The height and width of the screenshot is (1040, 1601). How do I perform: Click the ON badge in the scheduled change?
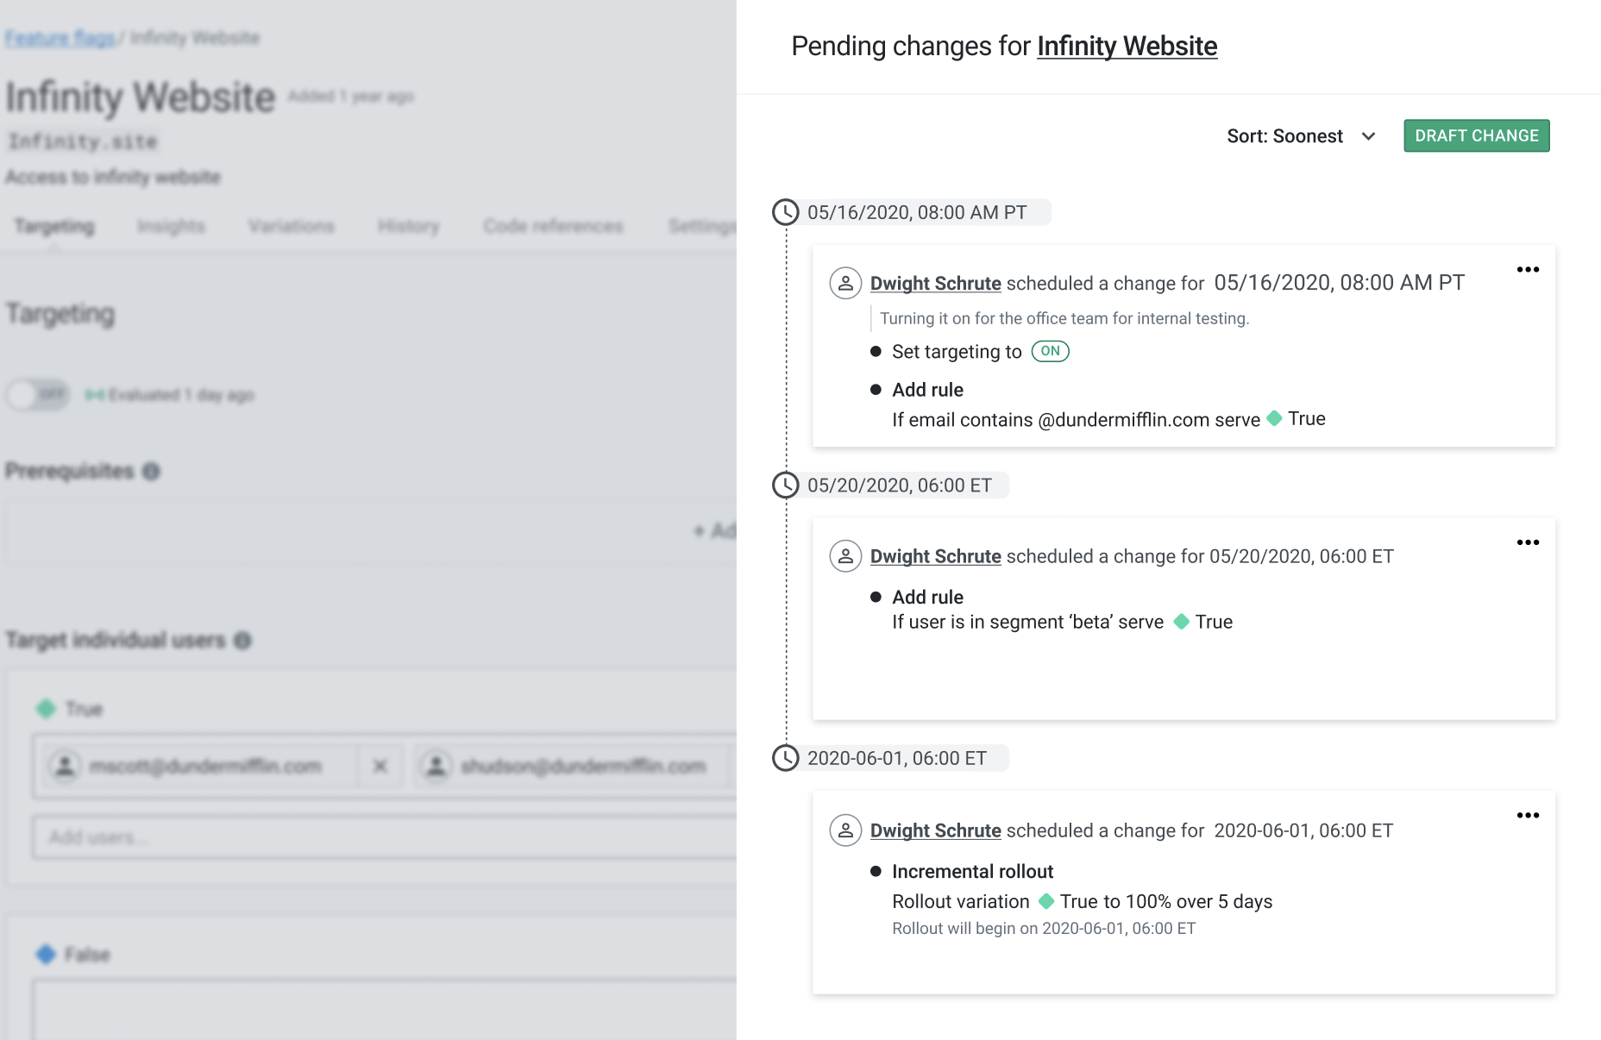pos(1049,352)
